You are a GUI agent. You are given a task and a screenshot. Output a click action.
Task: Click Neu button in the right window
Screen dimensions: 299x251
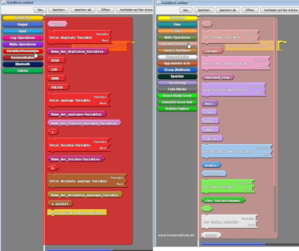point(186,10)
